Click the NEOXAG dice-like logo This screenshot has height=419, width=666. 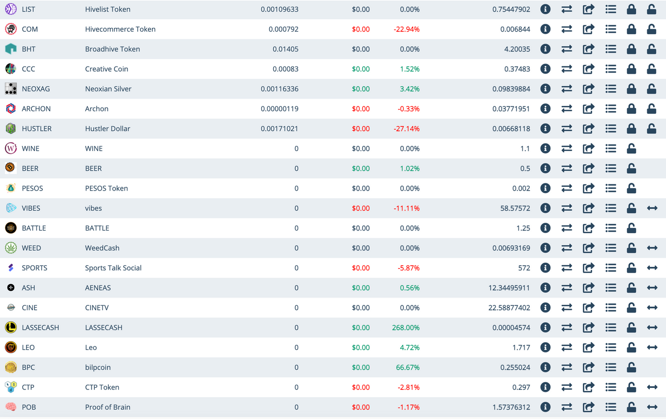(10, 89)
